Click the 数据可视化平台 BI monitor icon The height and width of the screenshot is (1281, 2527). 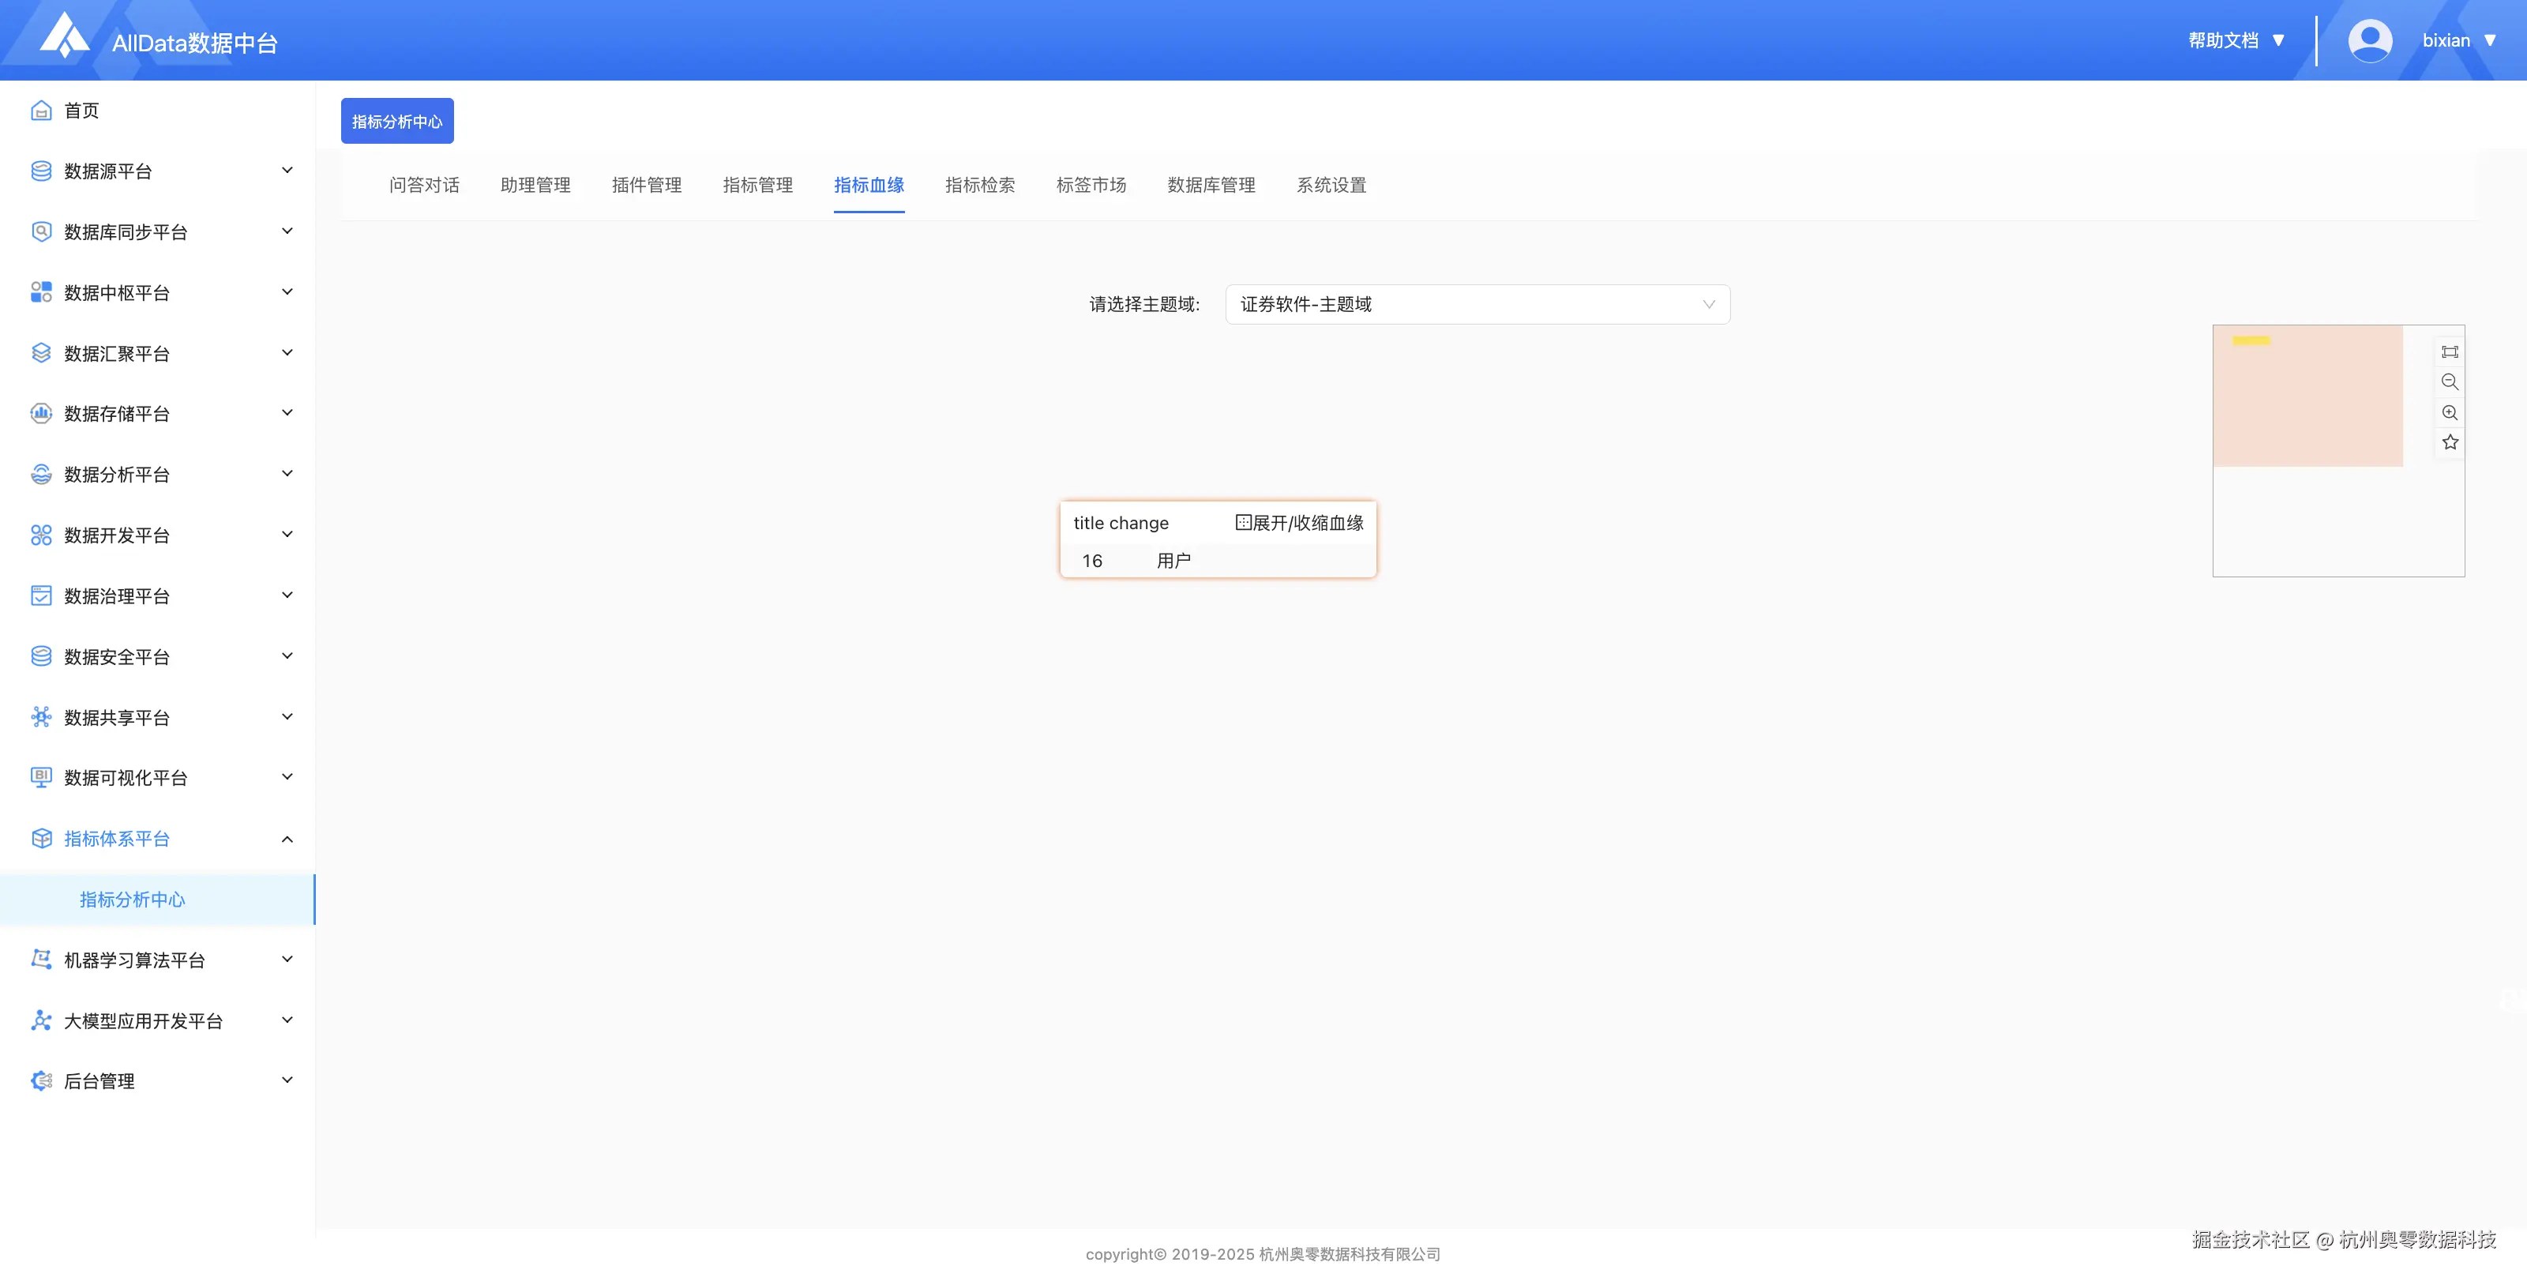41,777
